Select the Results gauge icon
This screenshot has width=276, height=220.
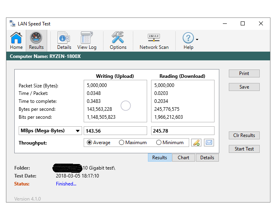pos(36,41)
